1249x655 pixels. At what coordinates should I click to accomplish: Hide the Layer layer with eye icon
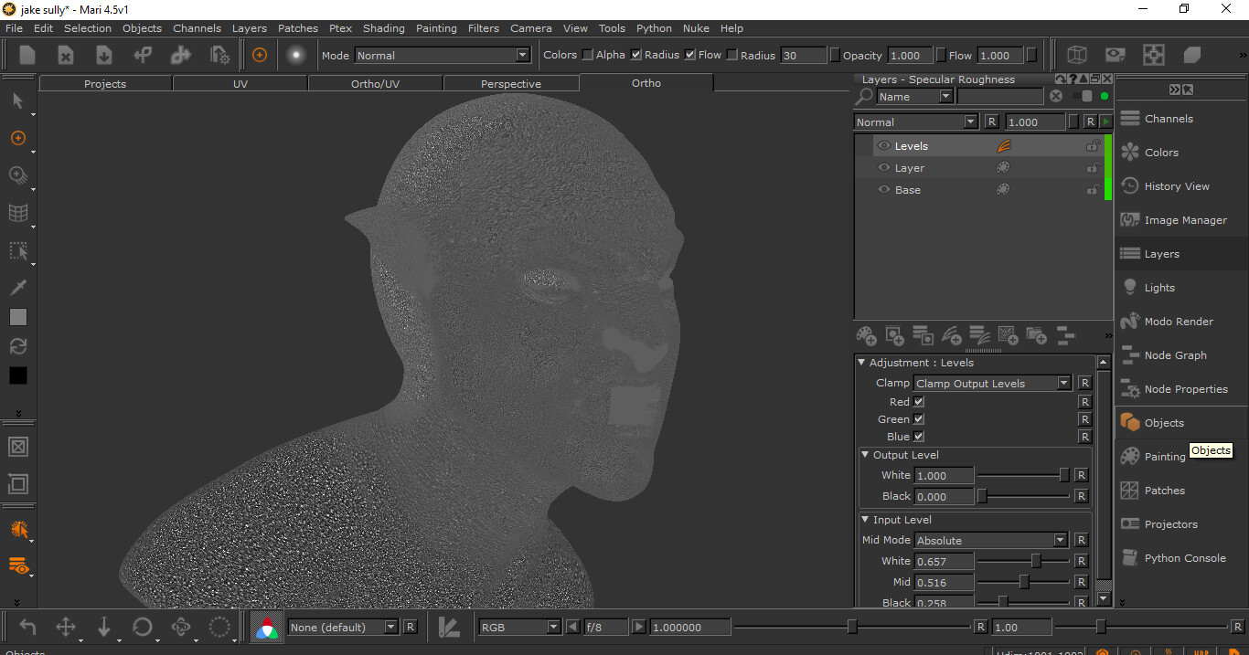[x=883, y=168]
